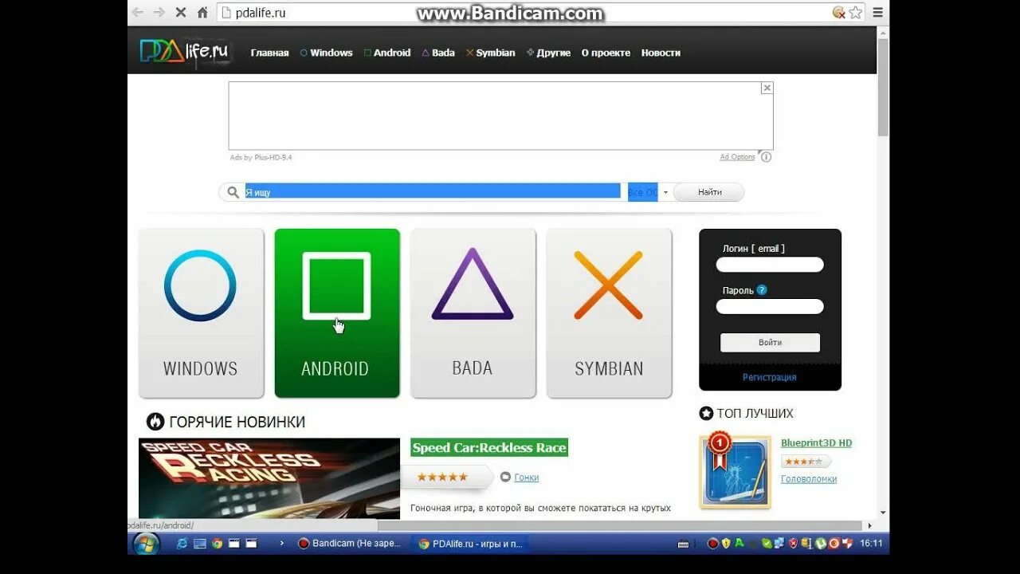The width and height of the screenshot is (1020, 574).
Task: Open the Symbian section in the top navigation
Action: coord(491,53)
